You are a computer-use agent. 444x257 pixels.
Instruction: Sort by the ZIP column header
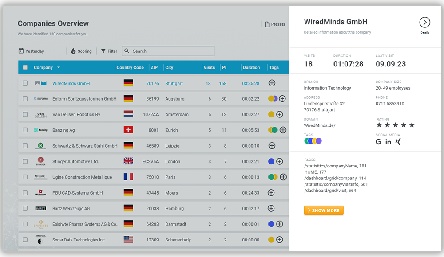(154, 67)
